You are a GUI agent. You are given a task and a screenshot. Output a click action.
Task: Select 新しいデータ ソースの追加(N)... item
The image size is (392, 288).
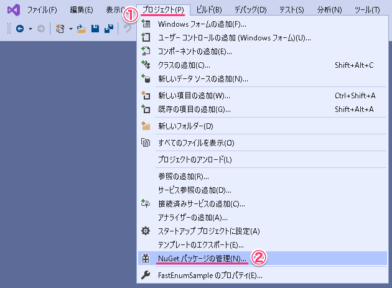click(263, 79)
